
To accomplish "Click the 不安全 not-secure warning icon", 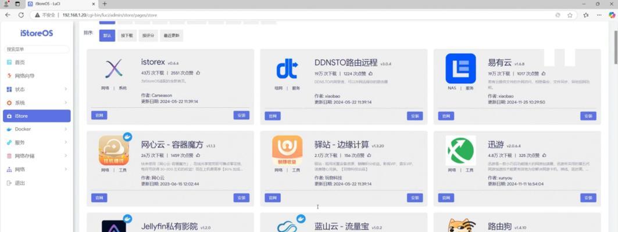I will click(x=37, y=15).
